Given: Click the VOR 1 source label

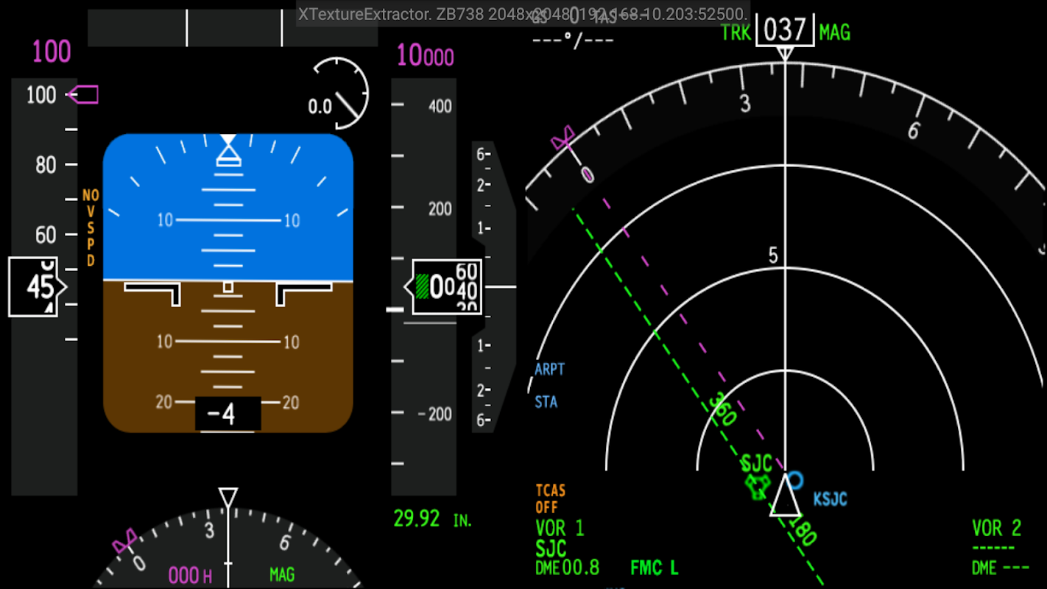Looking at the screenshot, I should tap(560, 528).
